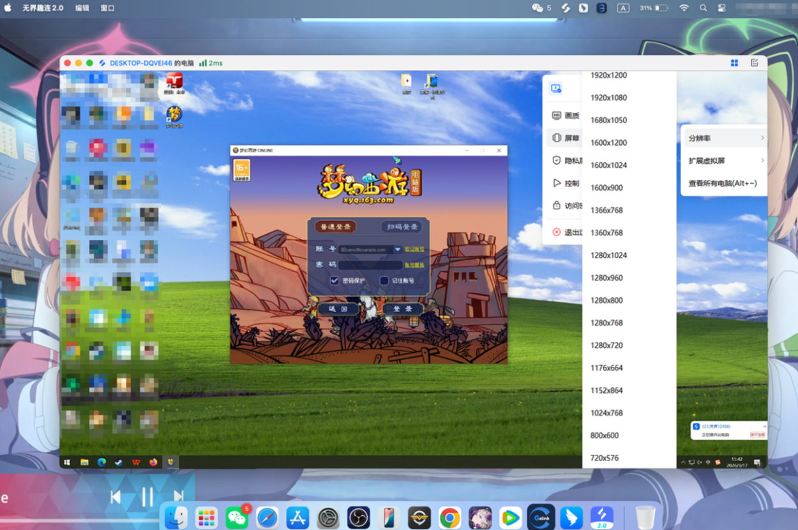Uncheck the 密码保护 checkbox
798x530 pixels.
point(335,281)
